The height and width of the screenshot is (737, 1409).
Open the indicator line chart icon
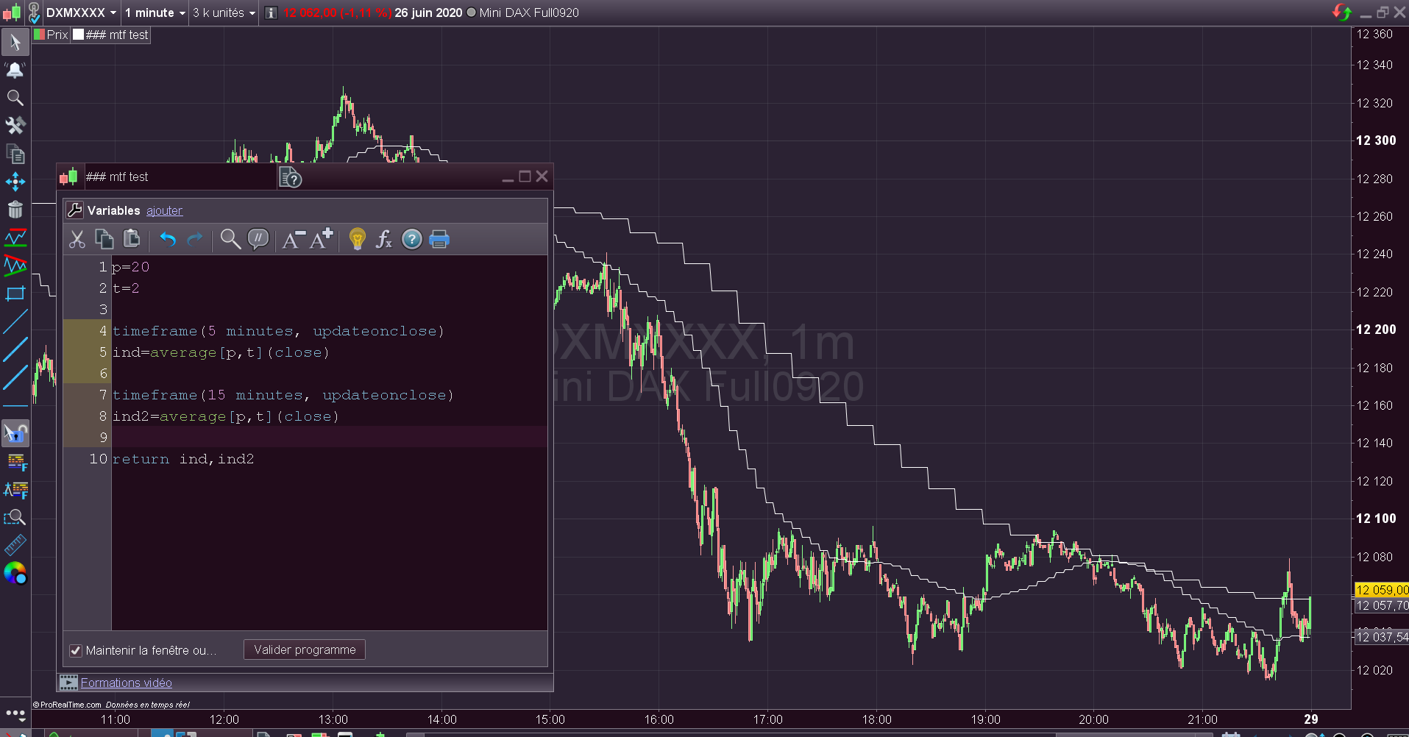(x=15, y=238)
